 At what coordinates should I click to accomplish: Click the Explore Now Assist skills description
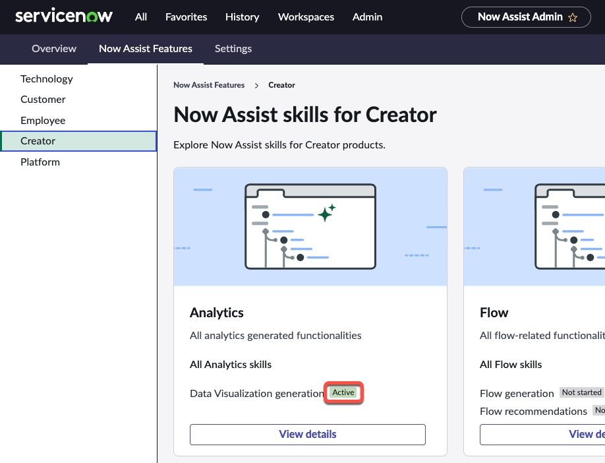point(279,145)
